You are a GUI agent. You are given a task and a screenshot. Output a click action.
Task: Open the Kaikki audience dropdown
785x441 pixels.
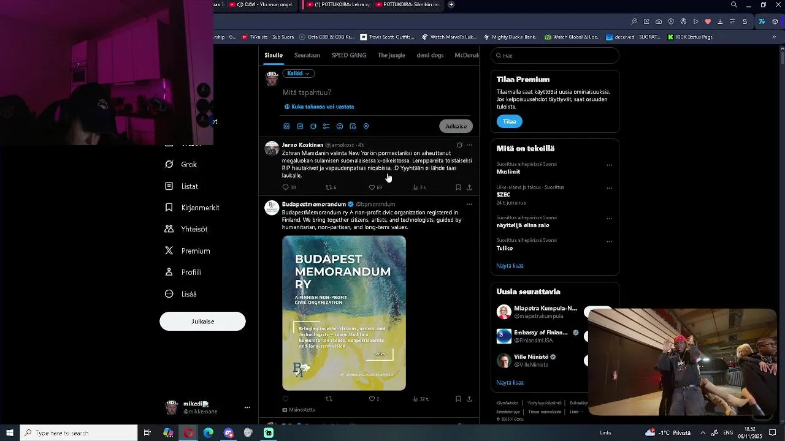point(299,73)
